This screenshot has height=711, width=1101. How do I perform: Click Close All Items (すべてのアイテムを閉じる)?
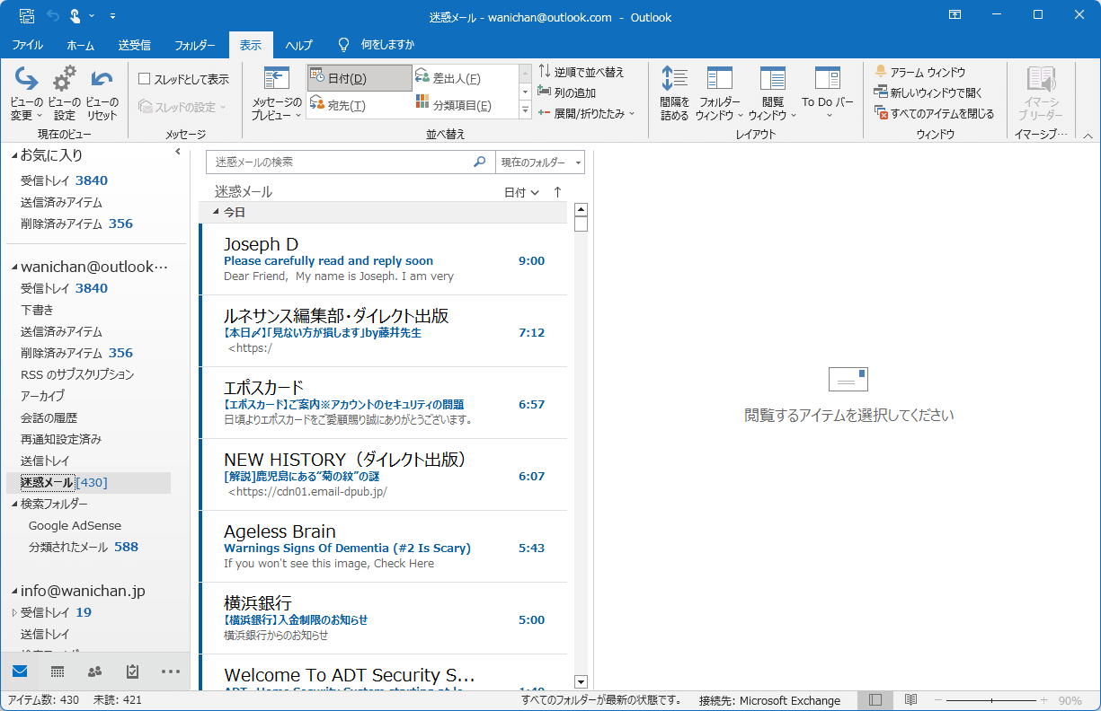(x=935, y=113)
